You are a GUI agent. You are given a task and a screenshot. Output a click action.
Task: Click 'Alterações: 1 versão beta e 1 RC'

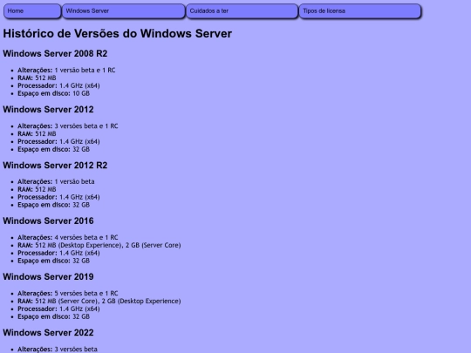coord(66,70)
